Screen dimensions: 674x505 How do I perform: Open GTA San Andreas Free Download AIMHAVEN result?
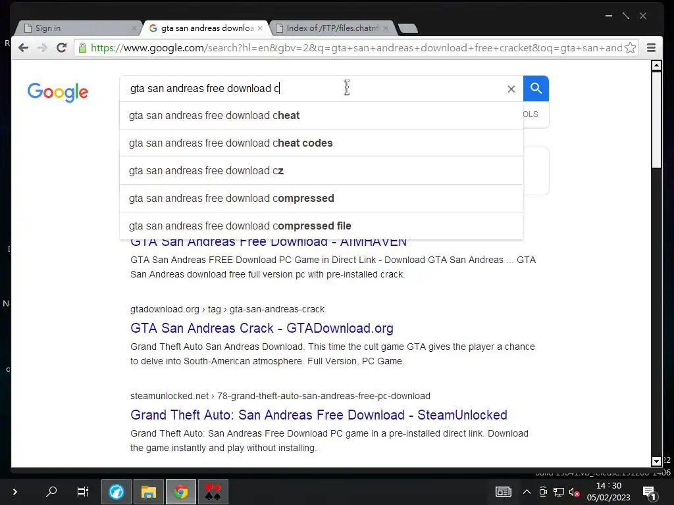coord(269,243)
